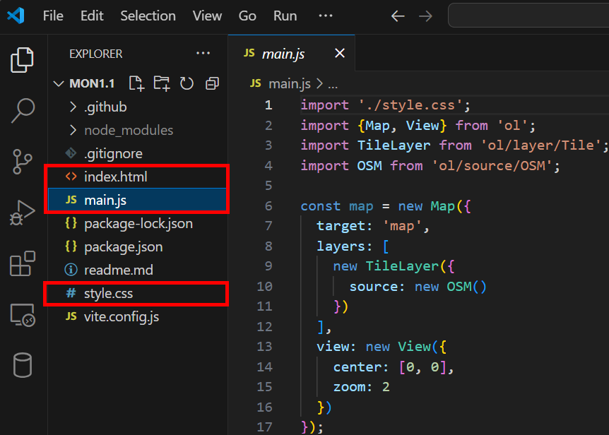Click 'view: new View' on line 13
Viewport: 609px width, 435px height.
(x=374, y=347)
